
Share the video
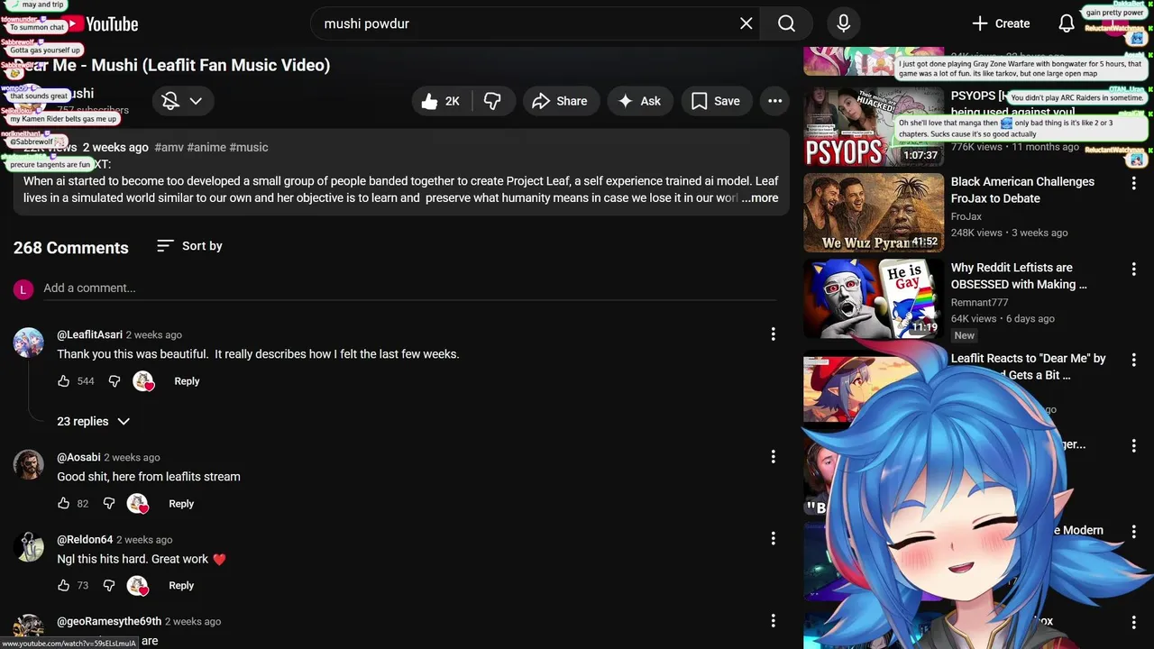tap(560, 101)
